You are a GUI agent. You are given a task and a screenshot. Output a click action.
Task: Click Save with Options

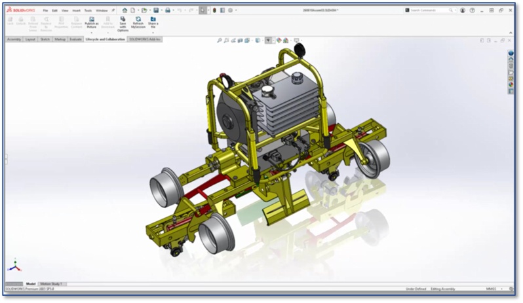[123, 24]
